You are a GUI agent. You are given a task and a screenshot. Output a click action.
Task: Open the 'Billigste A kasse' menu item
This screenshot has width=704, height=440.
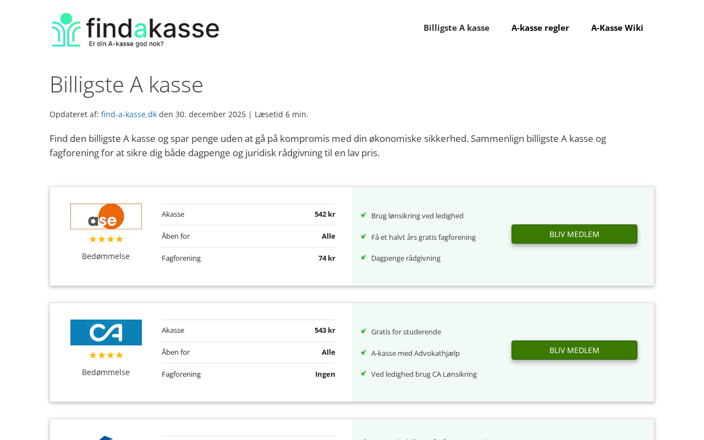pos(457,28)
